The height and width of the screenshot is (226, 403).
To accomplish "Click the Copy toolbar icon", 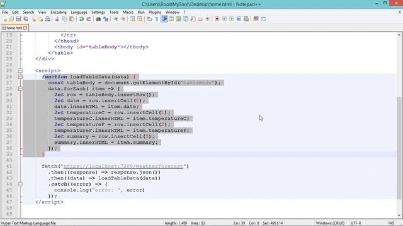I will coord(64,19).
